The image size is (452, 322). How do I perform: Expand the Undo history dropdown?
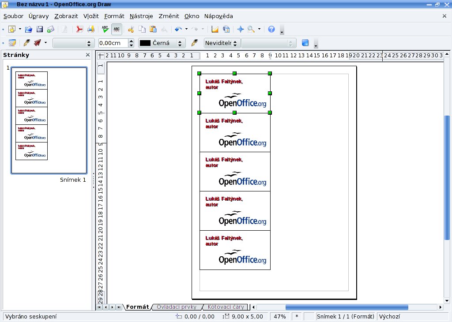click(187, 29)
